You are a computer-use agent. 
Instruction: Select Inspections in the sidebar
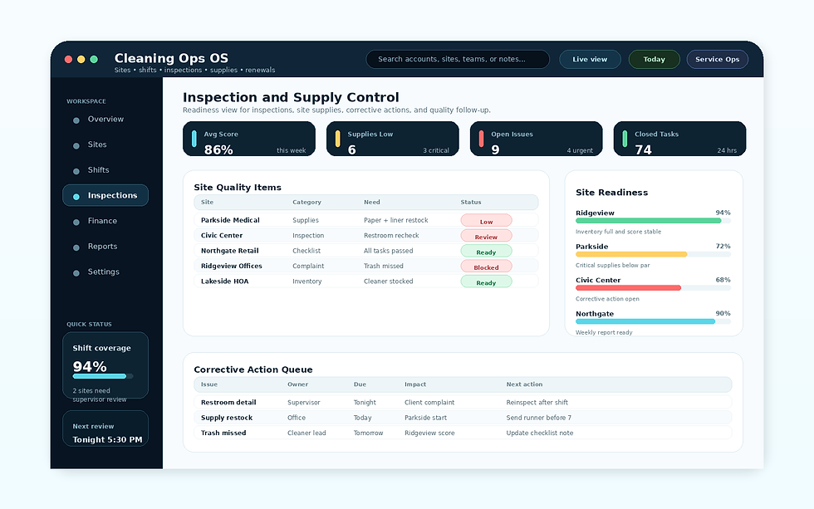point(105,196)
